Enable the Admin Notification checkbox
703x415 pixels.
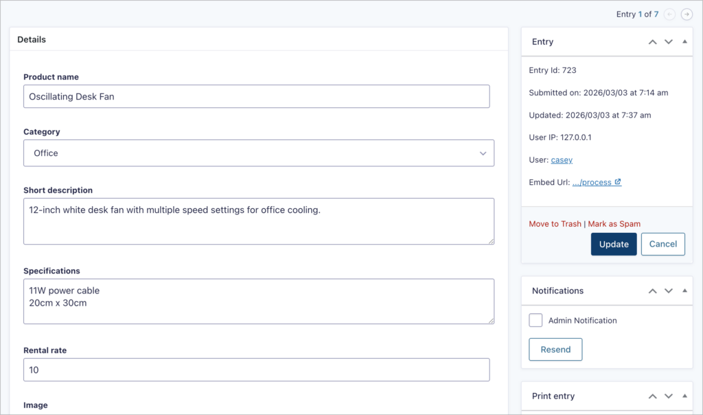click(535, 320)
